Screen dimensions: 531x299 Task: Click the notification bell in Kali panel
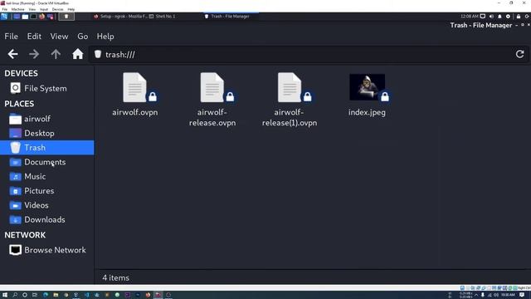pos(499,17)
